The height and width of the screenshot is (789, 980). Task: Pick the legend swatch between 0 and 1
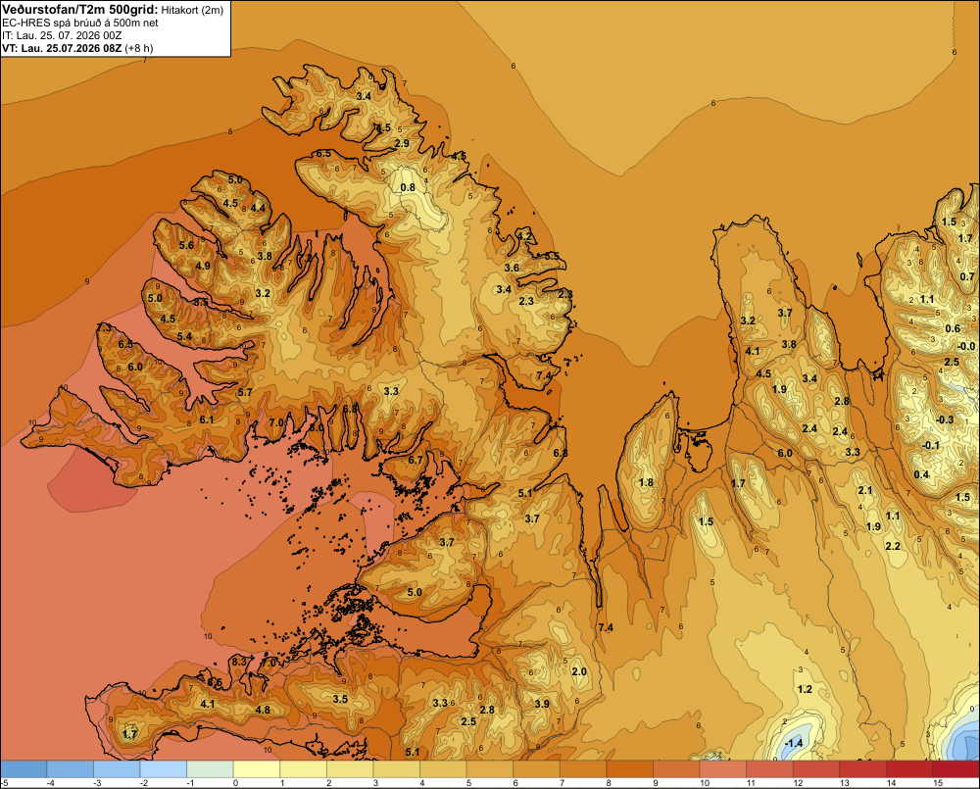click(256, 769)
